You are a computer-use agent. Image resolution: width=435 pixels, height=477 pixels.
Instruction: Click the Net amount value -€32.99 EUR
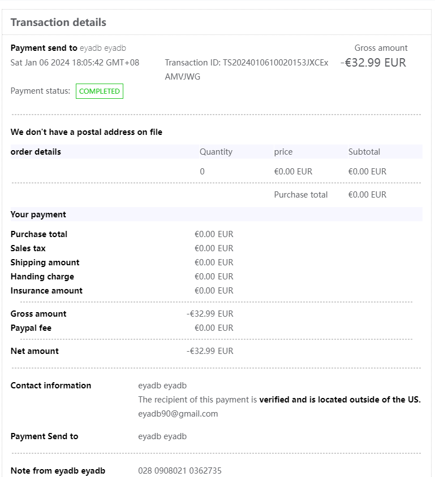pyautogui.click(x=210, y=351)
